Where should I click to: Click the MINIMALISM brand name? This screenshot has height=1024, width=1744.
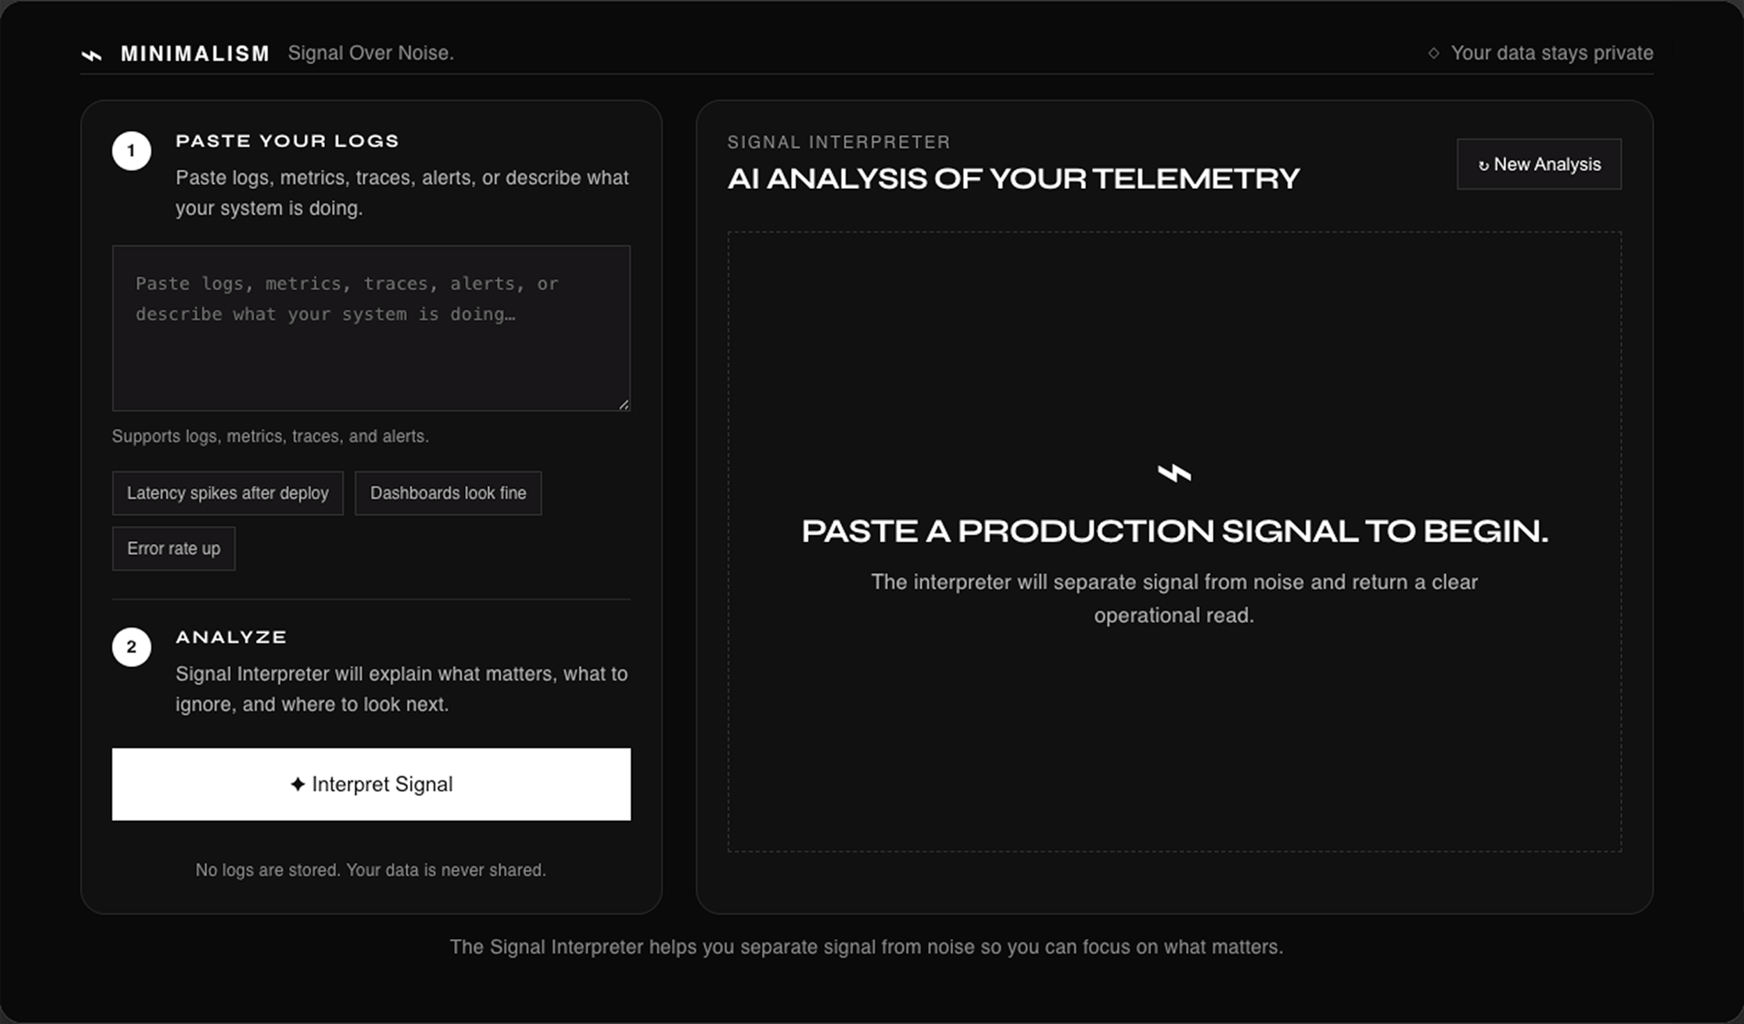(195, 54)
